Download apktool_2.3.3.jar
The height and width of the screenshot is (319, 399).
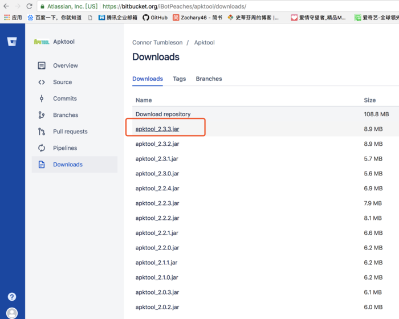[x=157, y=129]
